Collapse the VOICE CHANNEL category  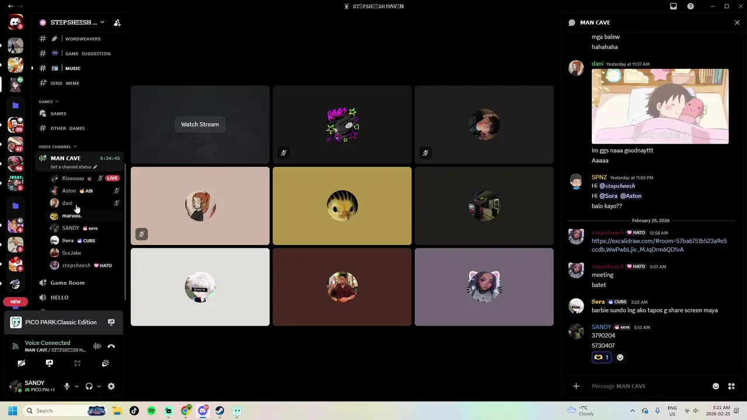(x=58, y=146)
